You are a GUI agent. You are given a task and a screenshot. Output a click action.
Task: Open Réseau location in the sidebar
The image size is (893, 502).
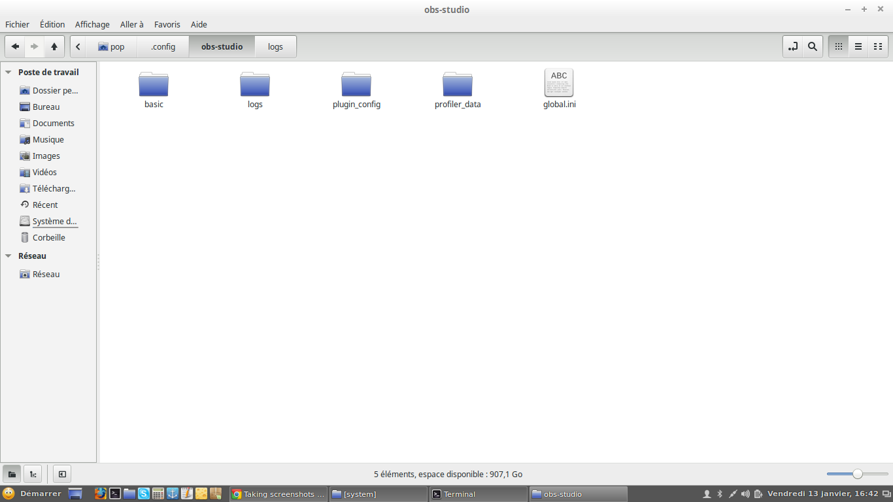40,275
